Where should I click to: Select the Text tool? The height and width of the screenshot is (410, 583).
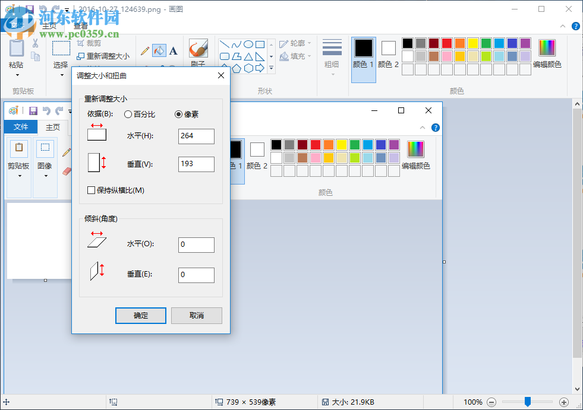tap(173, 51)
